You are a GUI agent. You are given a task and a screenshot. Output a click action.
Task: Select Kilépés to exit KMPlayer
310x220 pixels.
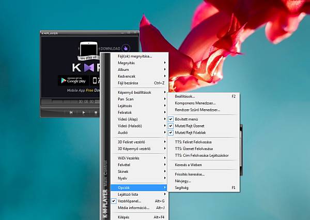point(139,217)
